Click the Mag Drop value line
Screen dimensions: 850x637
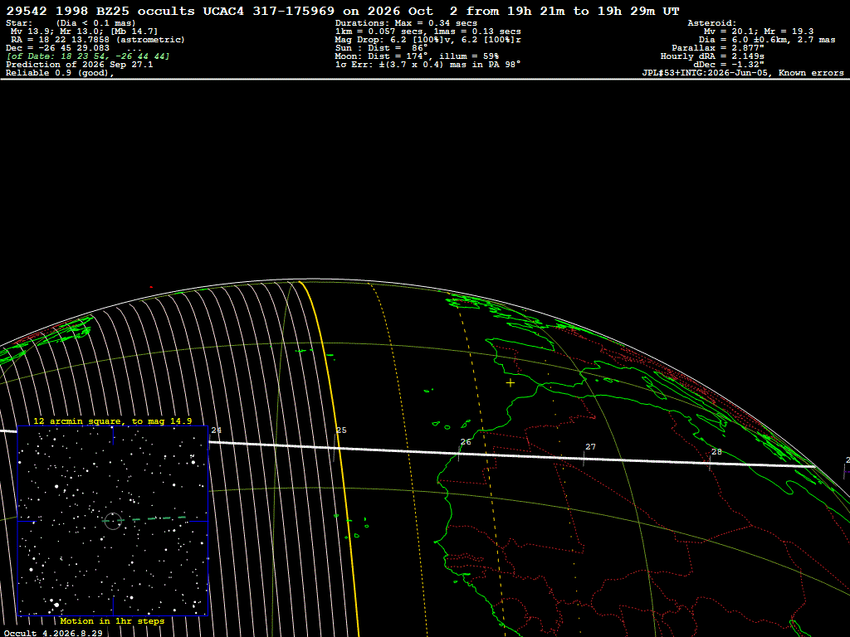point(427,40)
